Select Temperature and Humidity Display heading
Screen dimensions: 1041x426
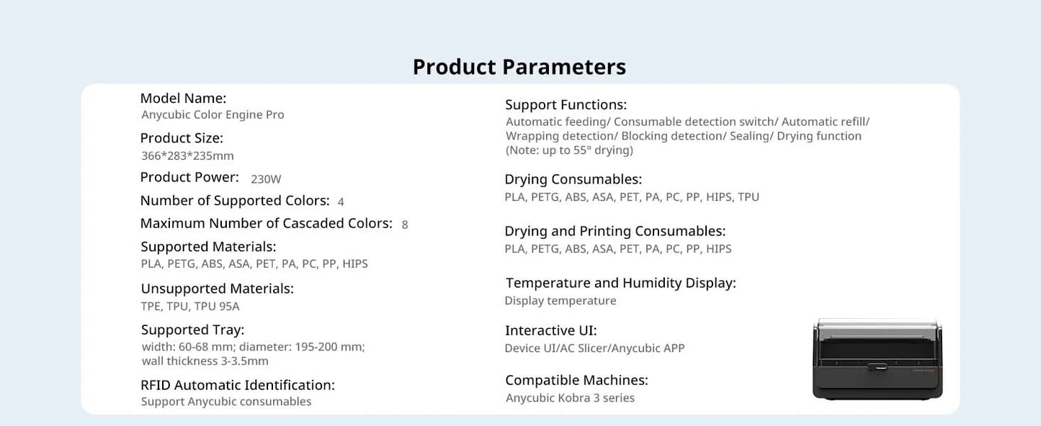pyautogui.click(x=620, y=283)
